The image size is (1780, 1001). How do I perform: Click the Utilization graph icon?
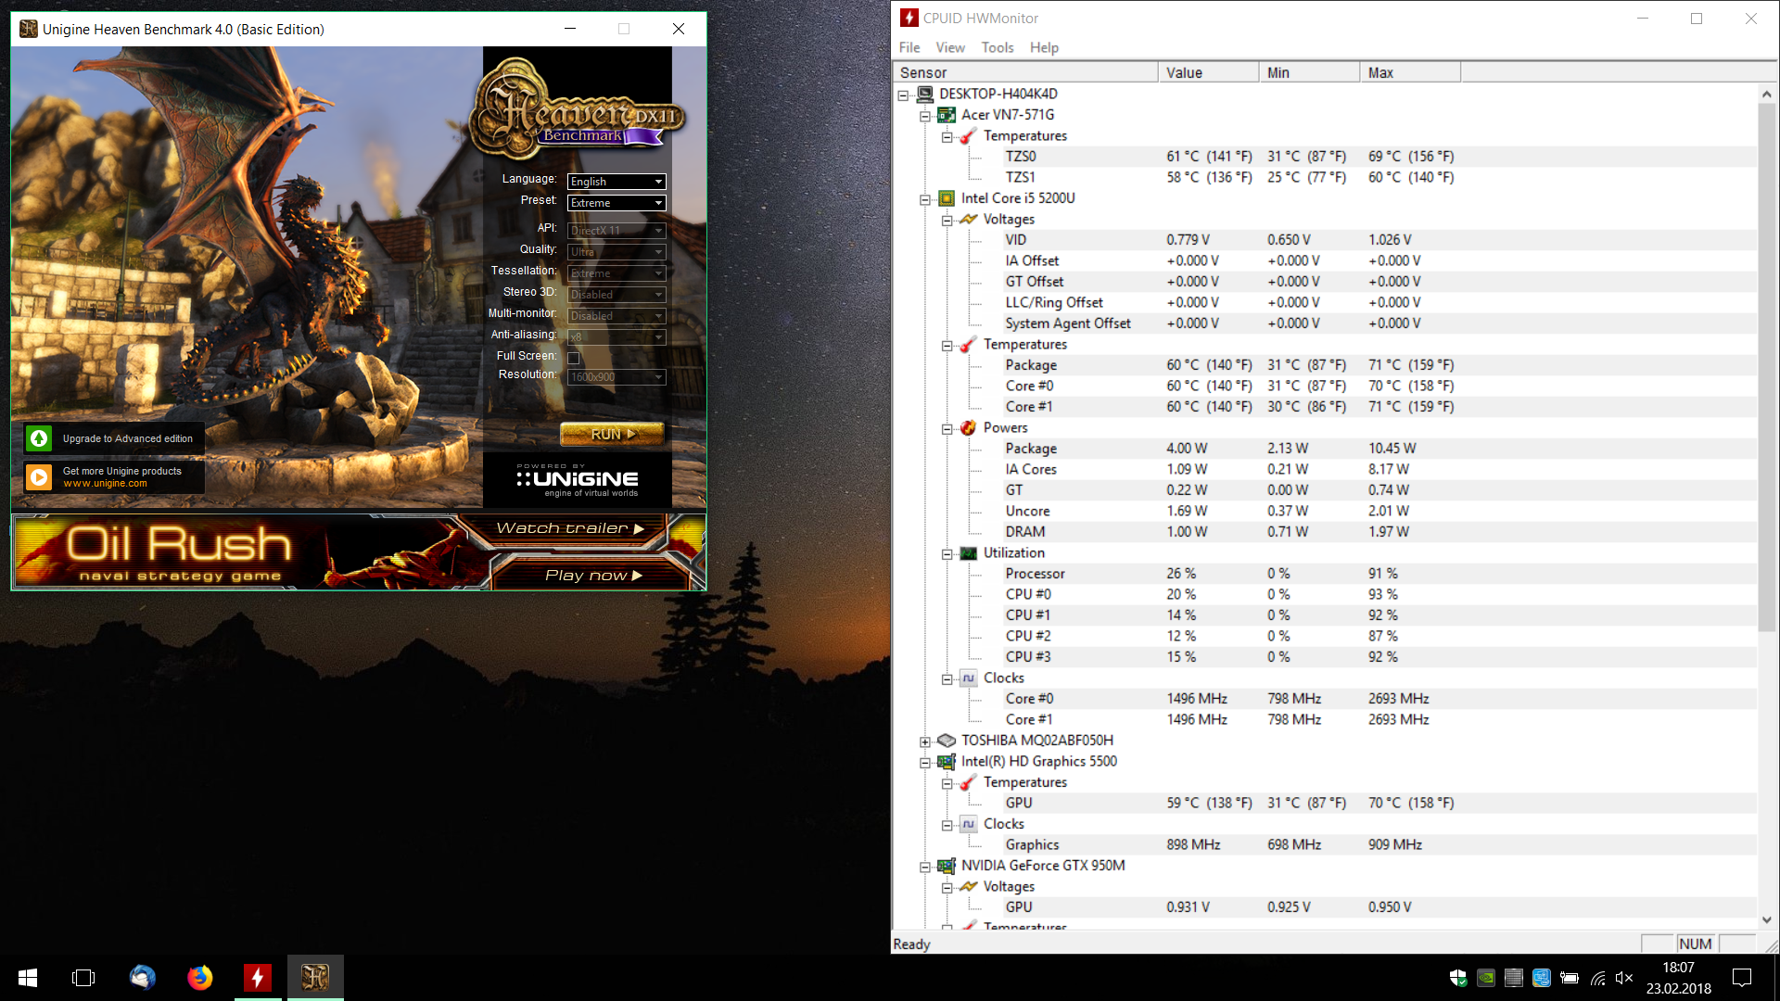pos(968,553)
